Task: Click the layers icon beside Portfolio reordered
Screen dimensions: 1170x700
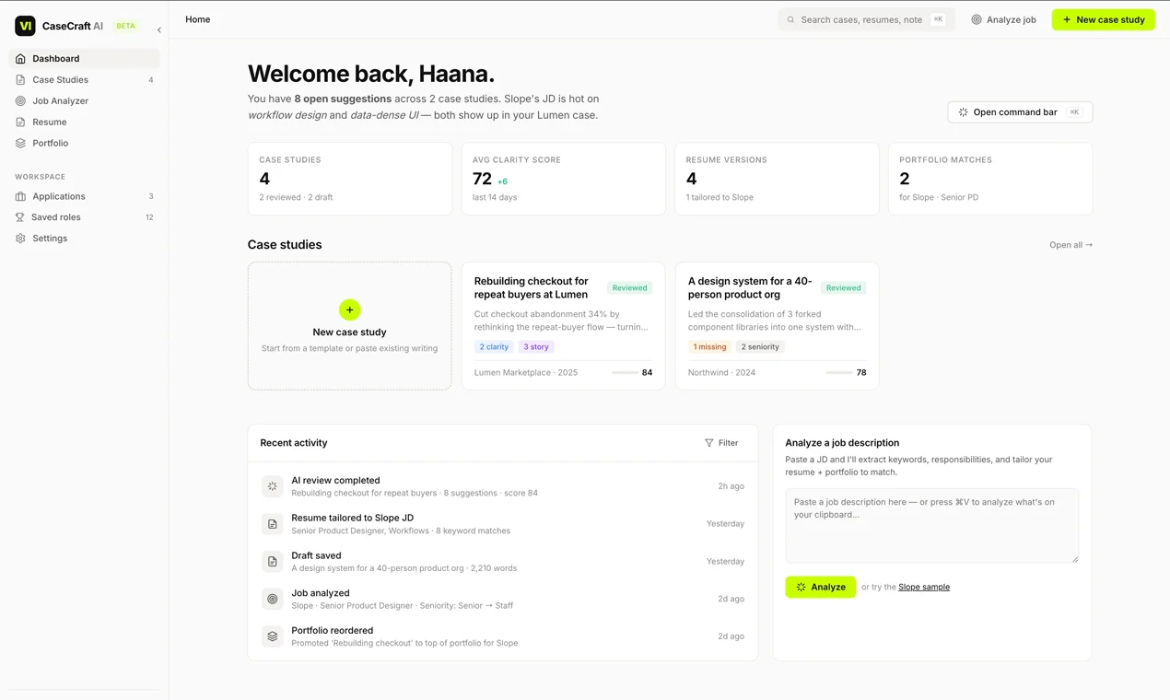Action: click(x=272, y=636)
